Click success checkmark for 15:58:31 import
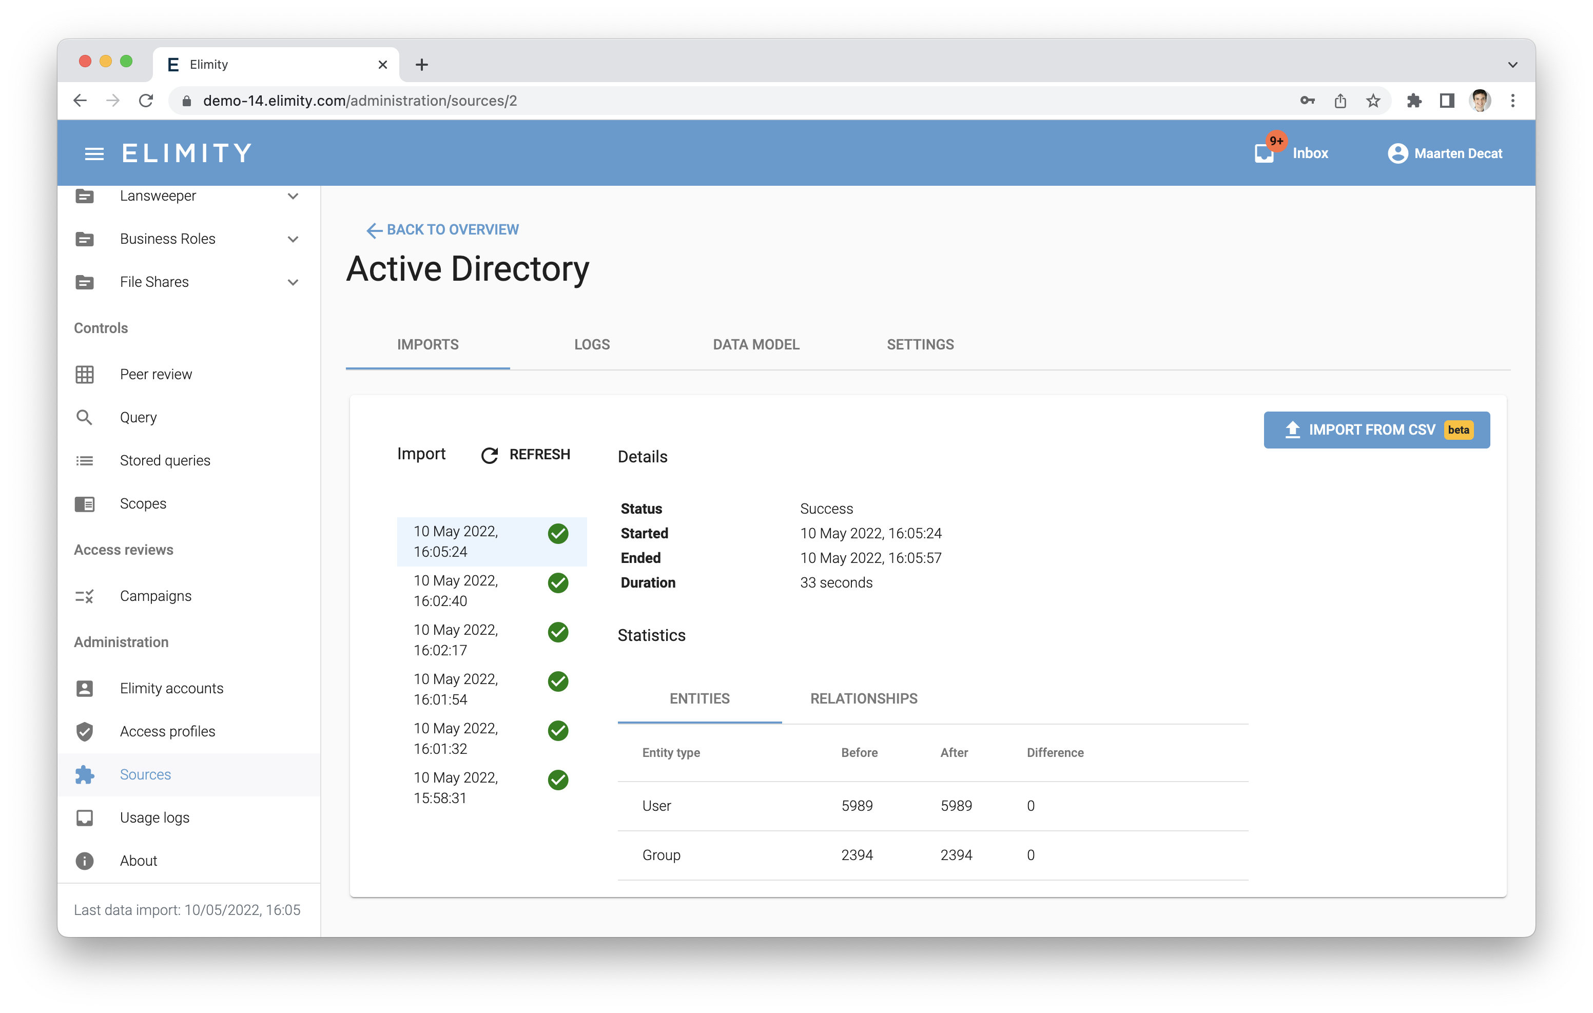The height and width of the screenshot is (1013, 1593). pos(558,780)
